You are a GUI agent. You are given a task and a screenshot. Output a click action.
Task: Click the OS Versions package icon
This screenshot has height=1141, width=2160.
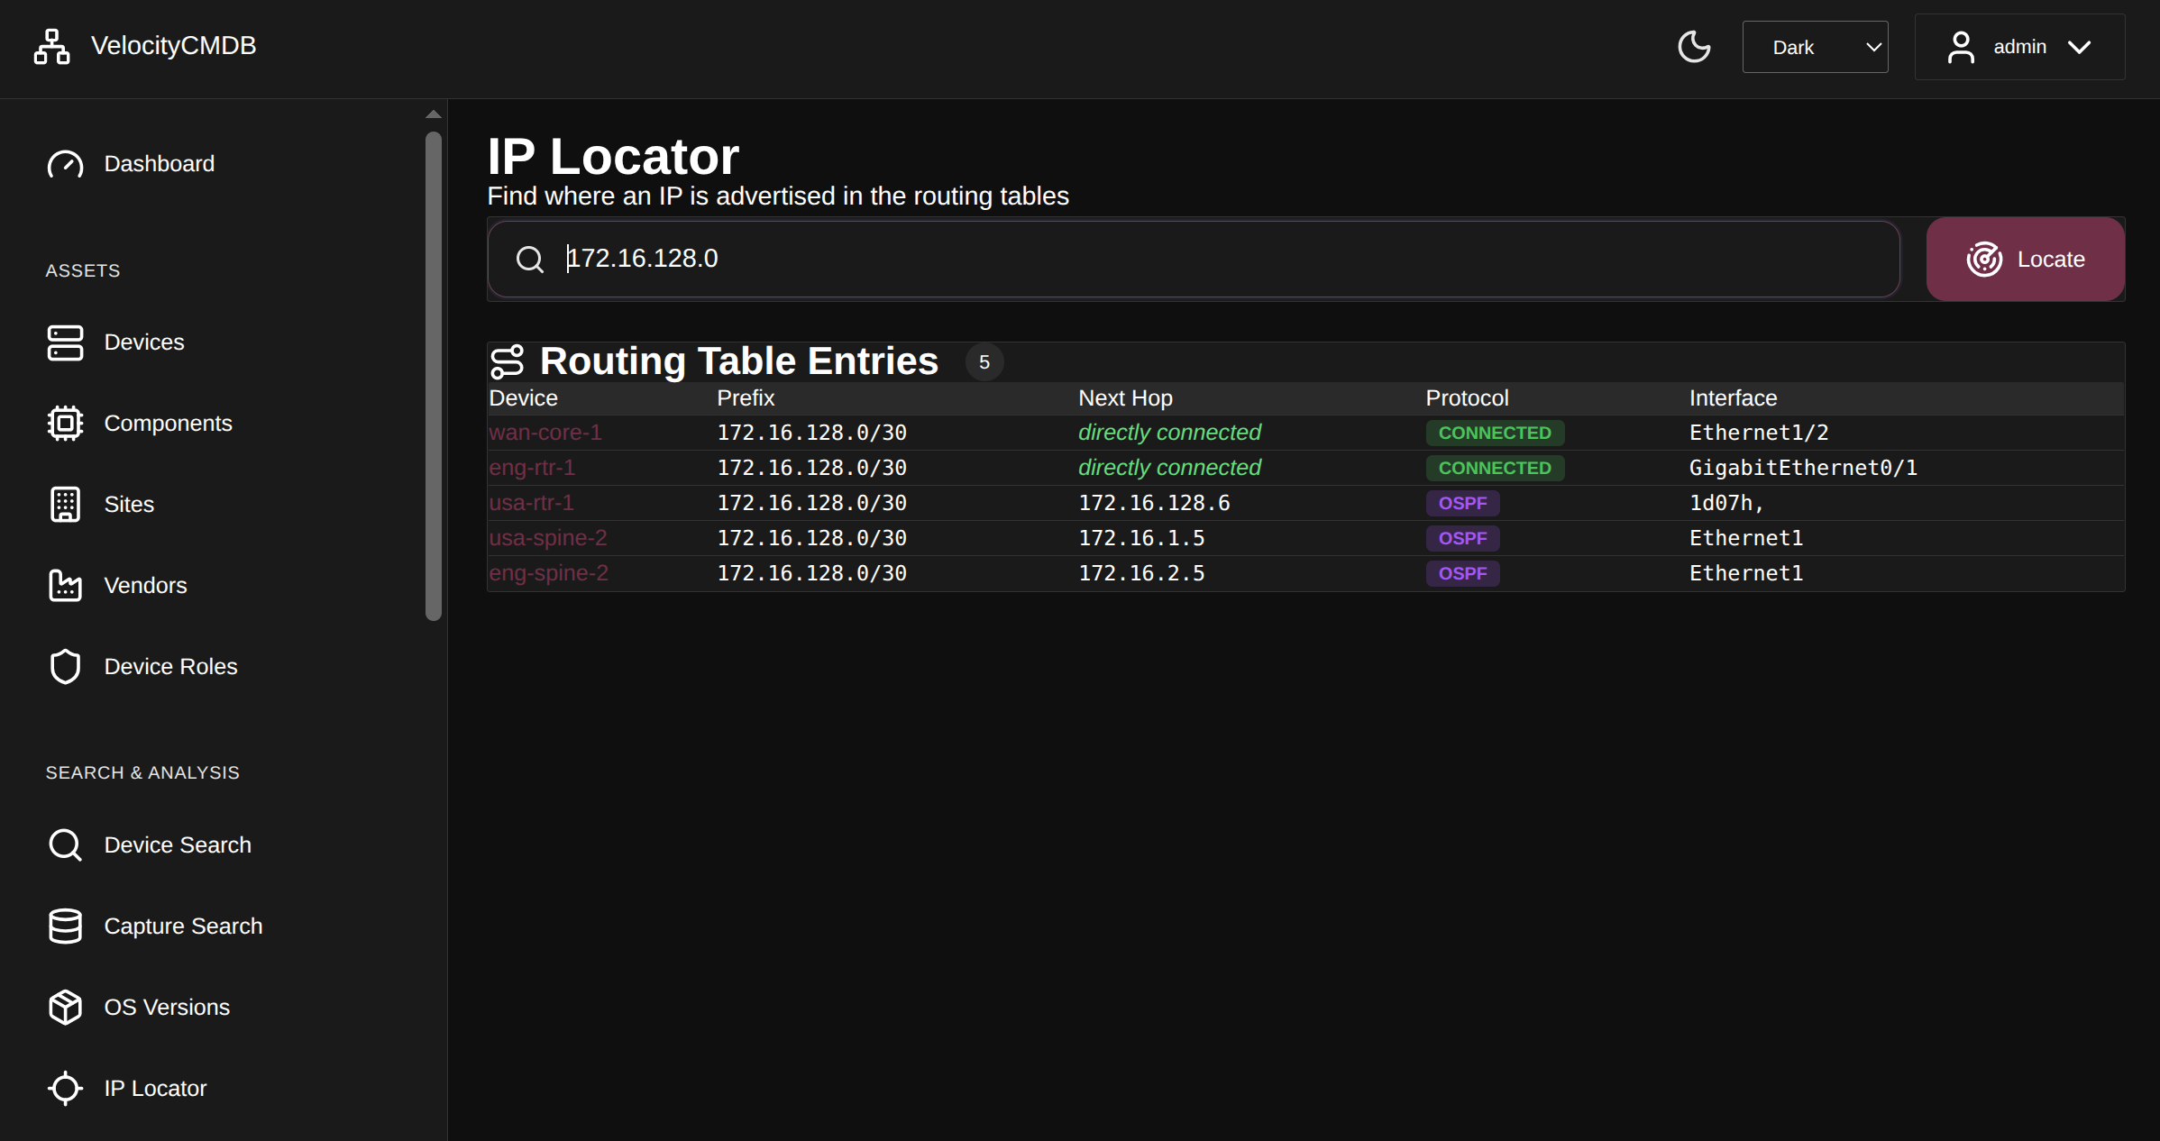65,1007
